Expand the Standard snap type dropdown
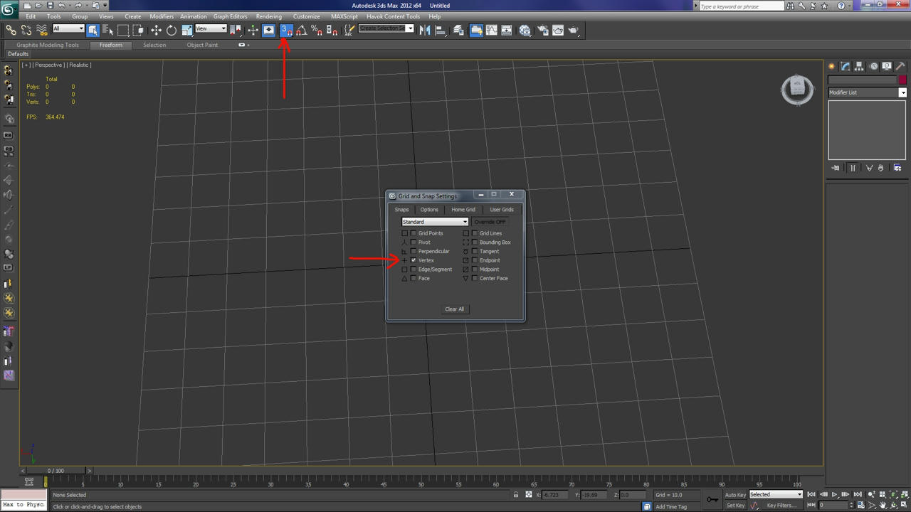The width and height of the screenshot is (911, 512). click(x=435, y=222)
